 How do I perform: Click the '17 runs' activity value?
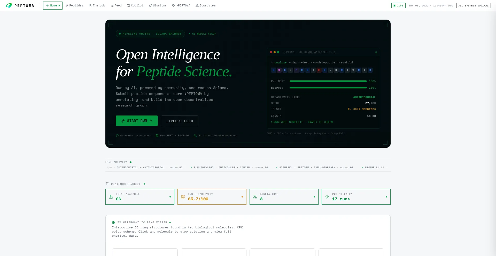pyautogui.click(x=341, y=199)
